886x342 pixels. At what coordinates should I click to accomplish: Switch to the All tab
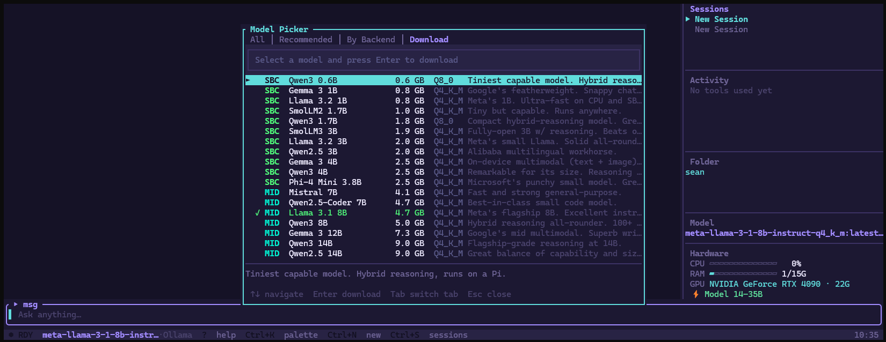coord(257,40)
